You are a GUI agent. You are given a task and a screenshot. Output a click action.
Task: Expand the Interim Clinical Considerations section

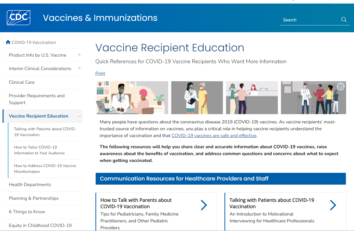79,68
